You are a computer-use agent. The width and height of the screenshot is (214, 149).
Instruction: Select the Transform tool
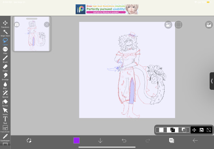pos(5,24)
